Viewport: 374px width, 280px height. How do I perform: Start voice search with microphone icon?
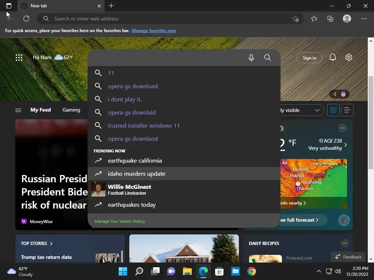coord(251,58)
